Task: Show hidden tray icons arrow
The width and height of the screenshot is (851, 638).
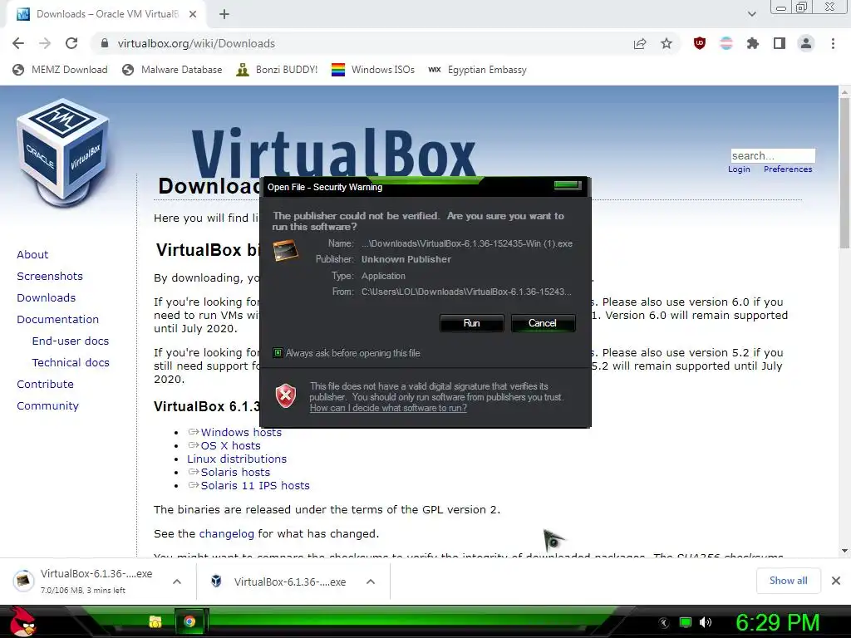Action: 664,623
